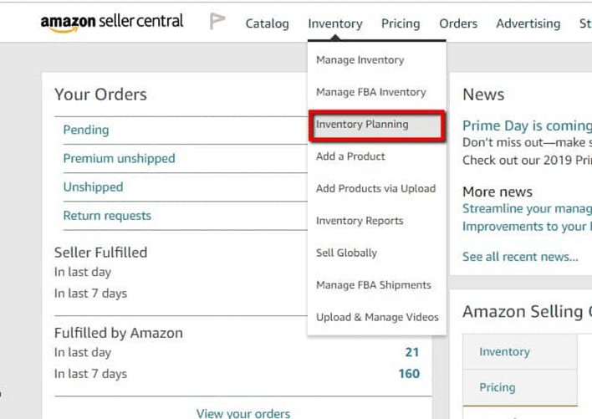Select the highlighted Inventory Planning option

click(362, 125)
